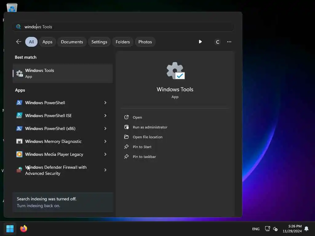Click the Windows Memory Diagnostic icon
The width and height of the screenshot is (315, 236).
(x=19, y=141)
